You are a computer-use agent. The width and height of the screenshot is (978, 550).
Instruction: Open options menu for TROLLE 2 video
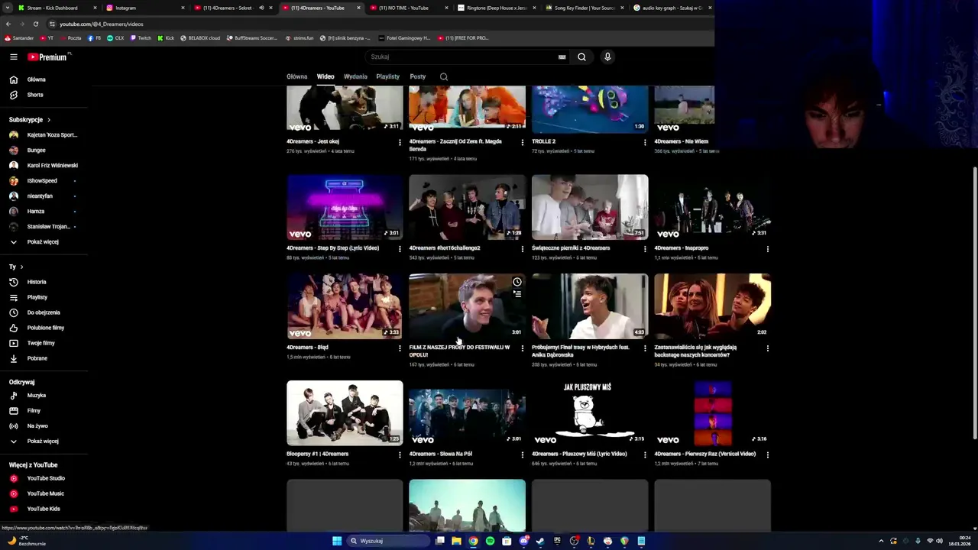point(645,142)
